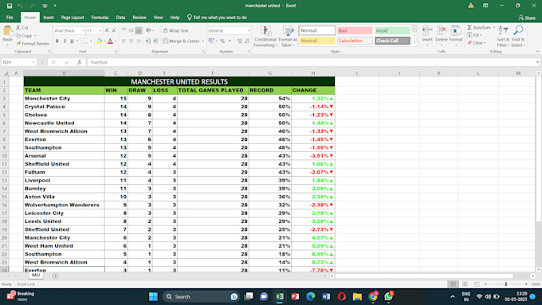Apply the Neutral cell style
This screenshot has height=305, width=542.
(x=317, y=41)
